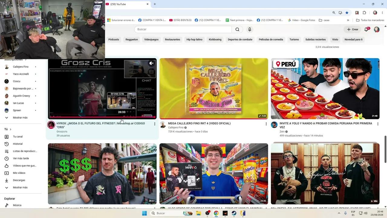Click the YouTube search magnifier button

(x=237, y=29)
